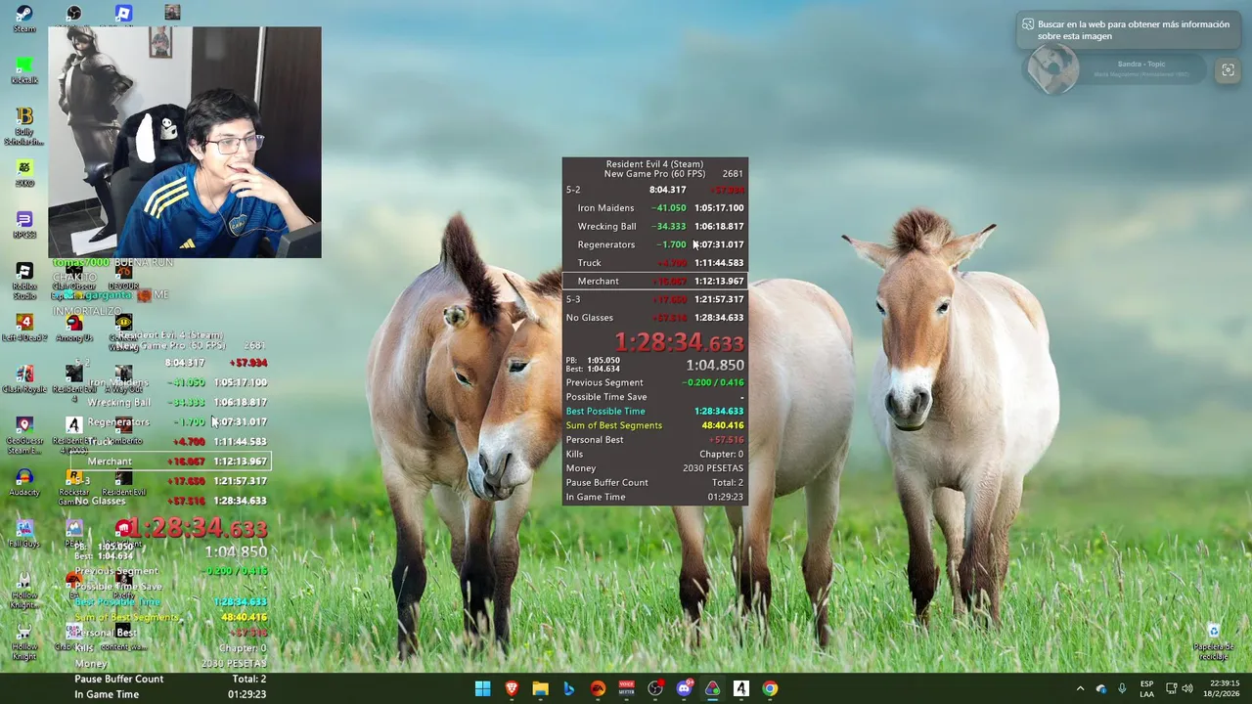Click the Money 2030 PESETAS row

[x=655, y=468]
